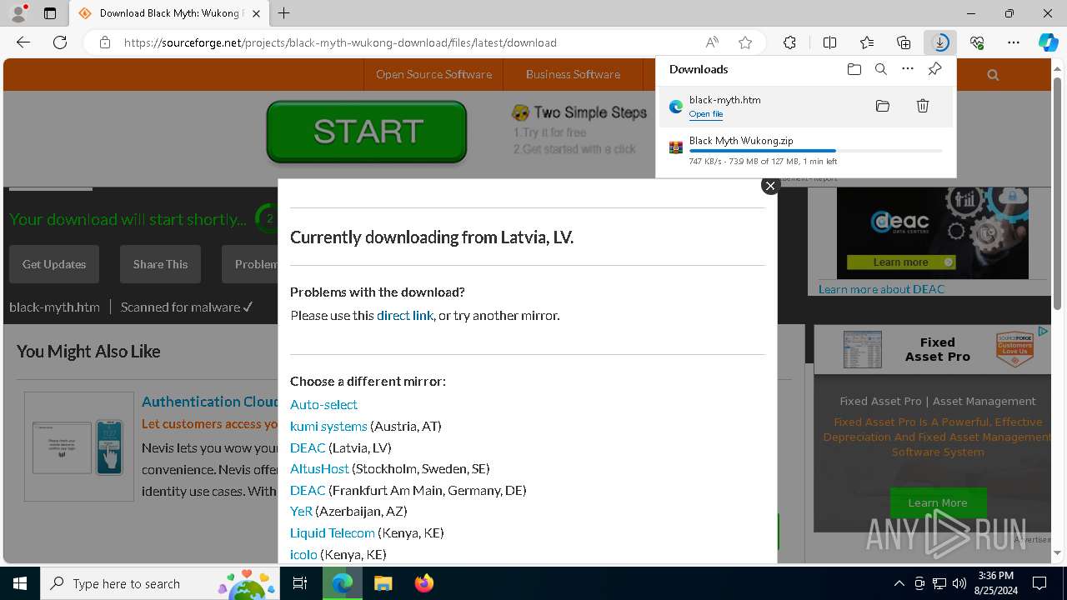This screenshot has width=1067, height=600.
Task: Search downloads magnifier icon
Action: [881, 69]
